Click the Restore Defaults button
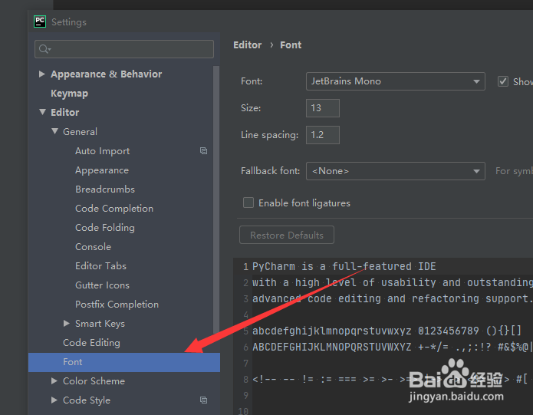This screenshot has width=533, height=415. coord(287,235)
